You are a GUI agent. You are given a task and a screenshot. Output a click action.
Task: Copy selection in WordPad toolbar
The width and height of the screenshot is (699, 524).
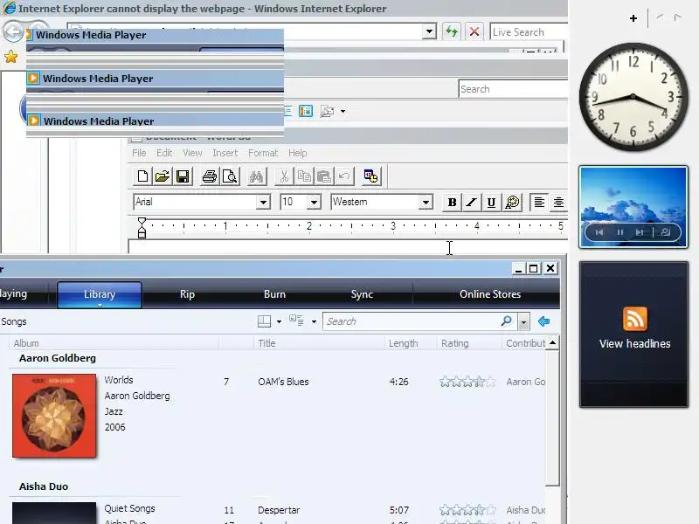point(304,176)
